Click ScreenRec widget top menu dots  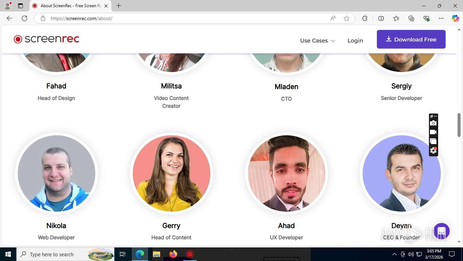435,116
